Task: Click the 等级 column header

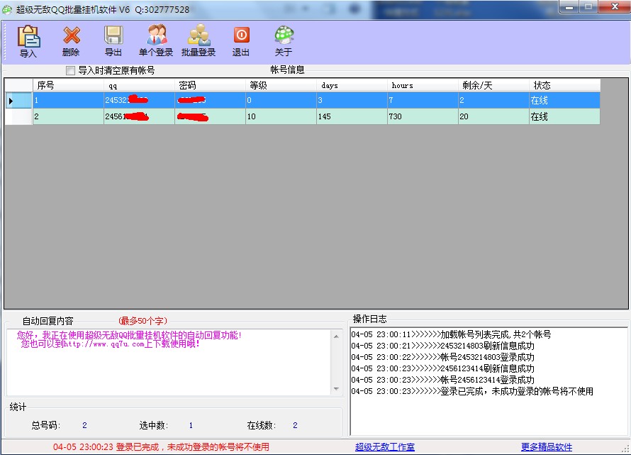Action: coord(281,85)
